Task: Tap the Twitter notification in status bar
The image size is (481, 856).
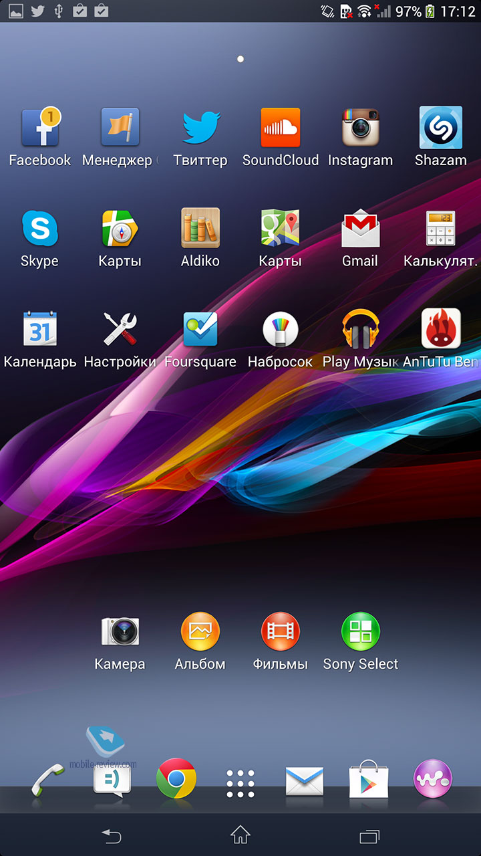Action: tap(37, 11)
